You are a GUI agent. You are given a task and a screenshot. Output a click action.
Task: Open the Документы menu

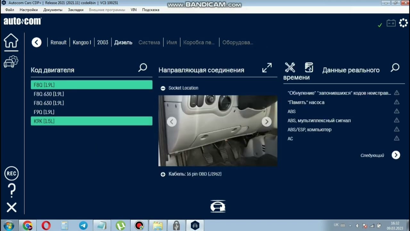(x=53, y=10)
